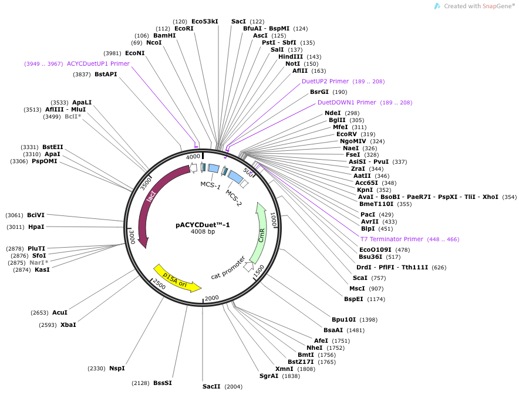519x395 pixels.
Task: Select the pACYCDuet-1 plasmid title
Action: (x=203, y=224)
